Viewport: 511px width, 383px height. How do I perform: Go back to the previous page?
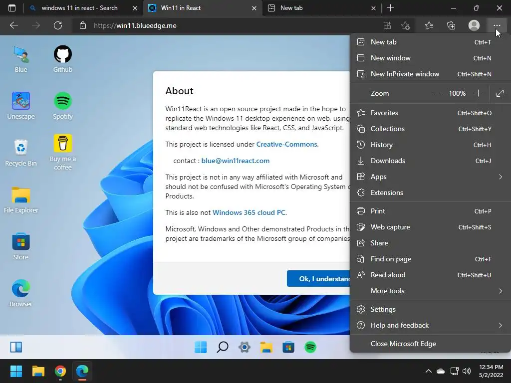(13, 25)
